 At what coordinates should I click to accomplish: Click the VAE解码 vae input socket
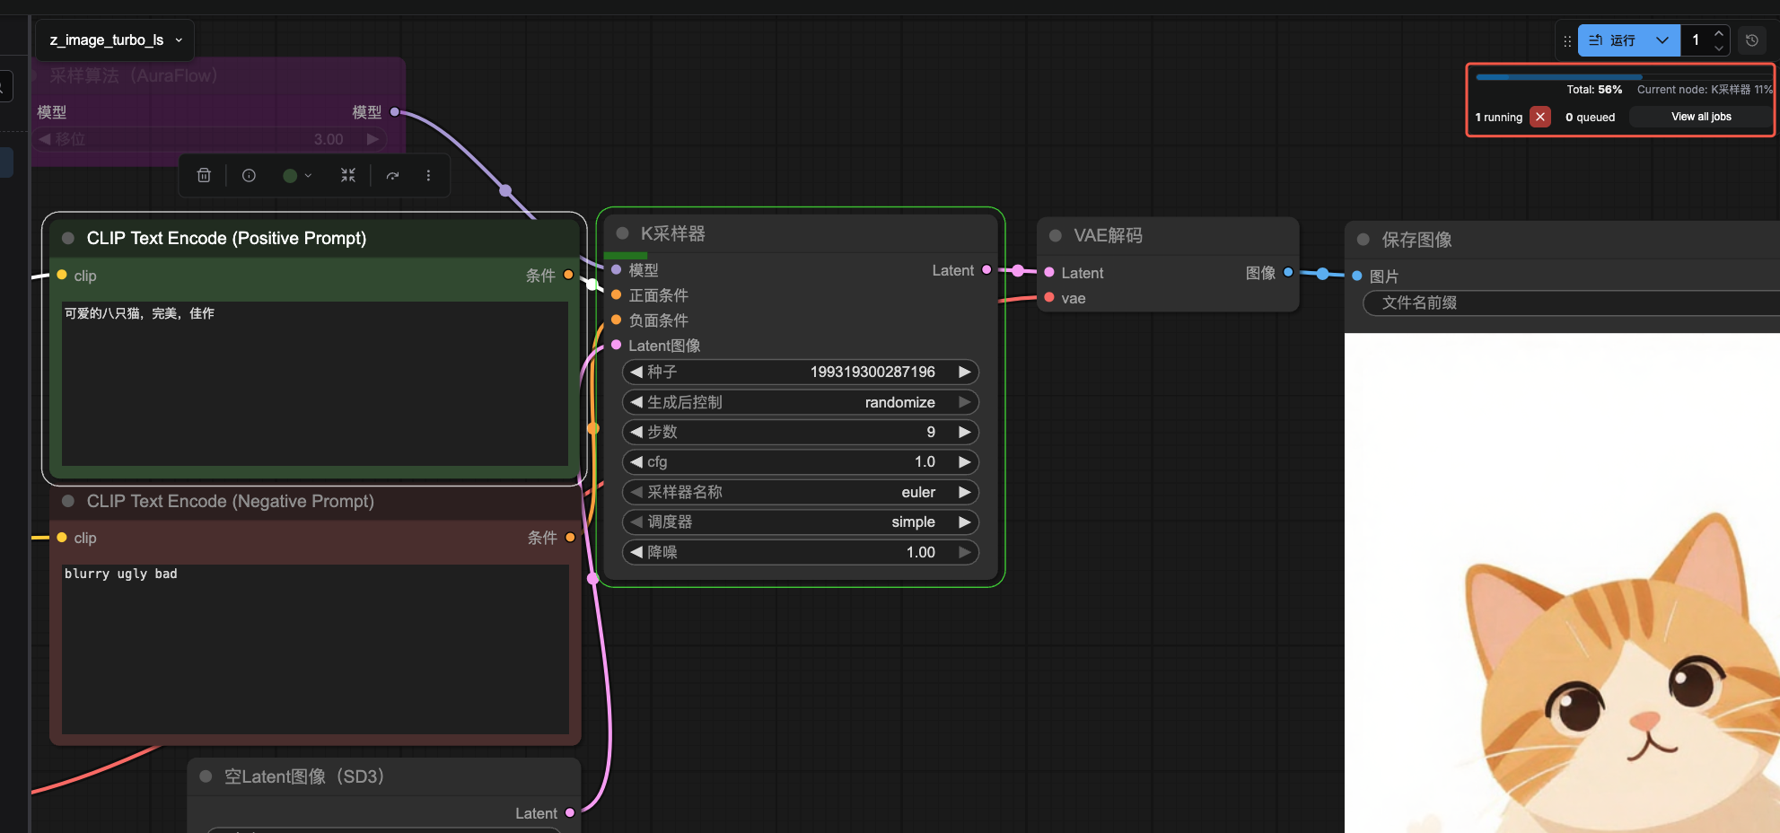click(1049, 297)
